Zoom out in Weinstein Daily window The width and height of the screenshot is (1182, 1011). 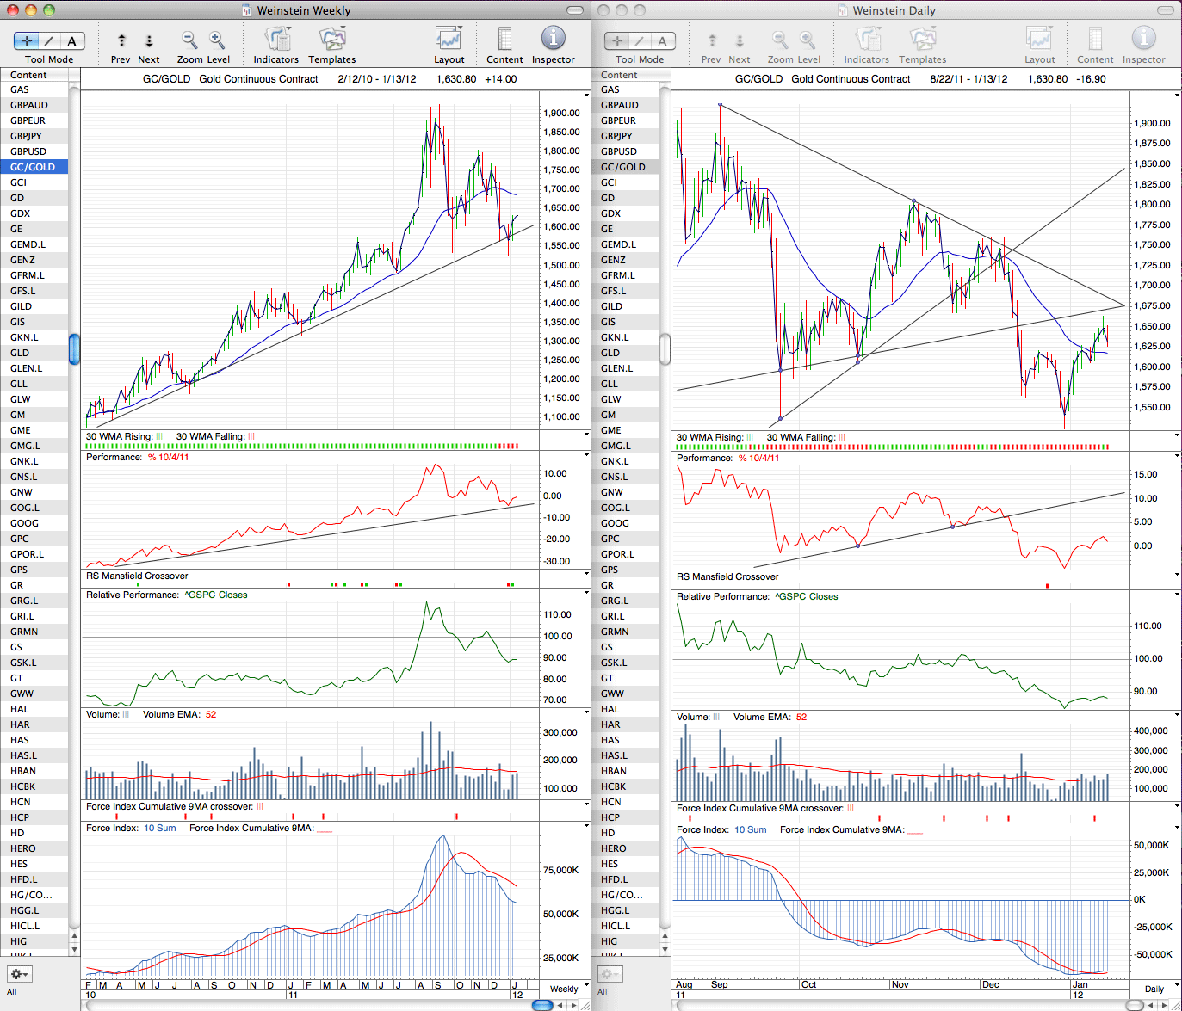(779, 40)
